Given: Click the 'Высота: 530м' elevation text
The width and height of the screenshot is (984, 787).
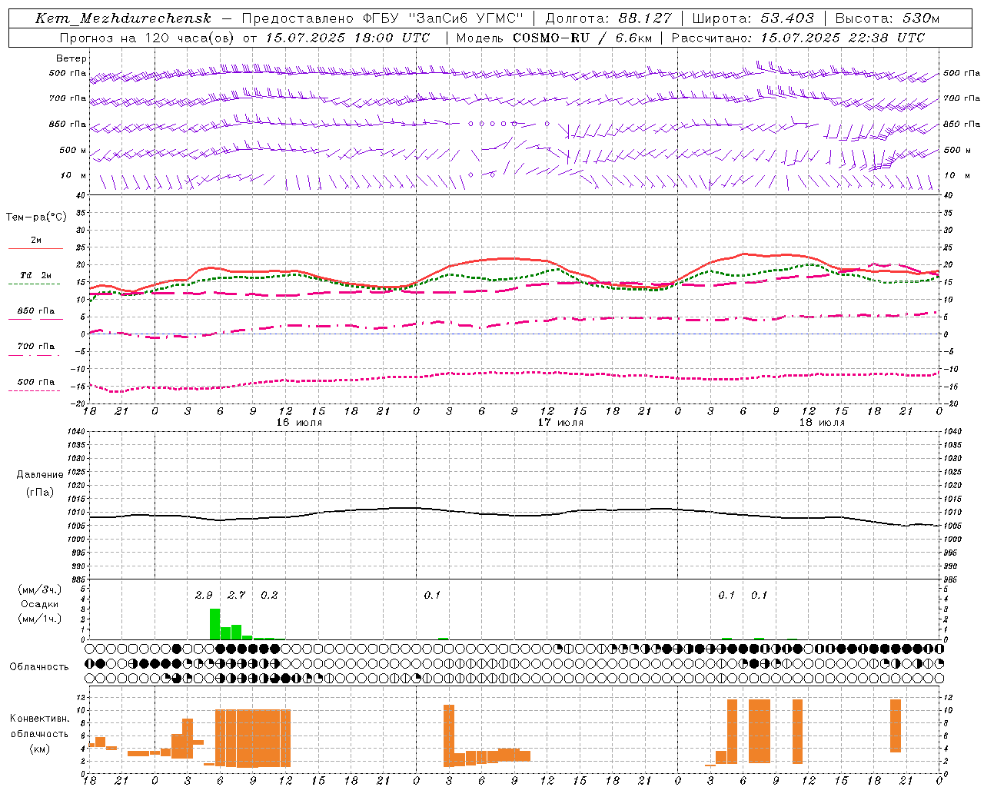Looking at the screenshot, I should [x=887, y=18].
